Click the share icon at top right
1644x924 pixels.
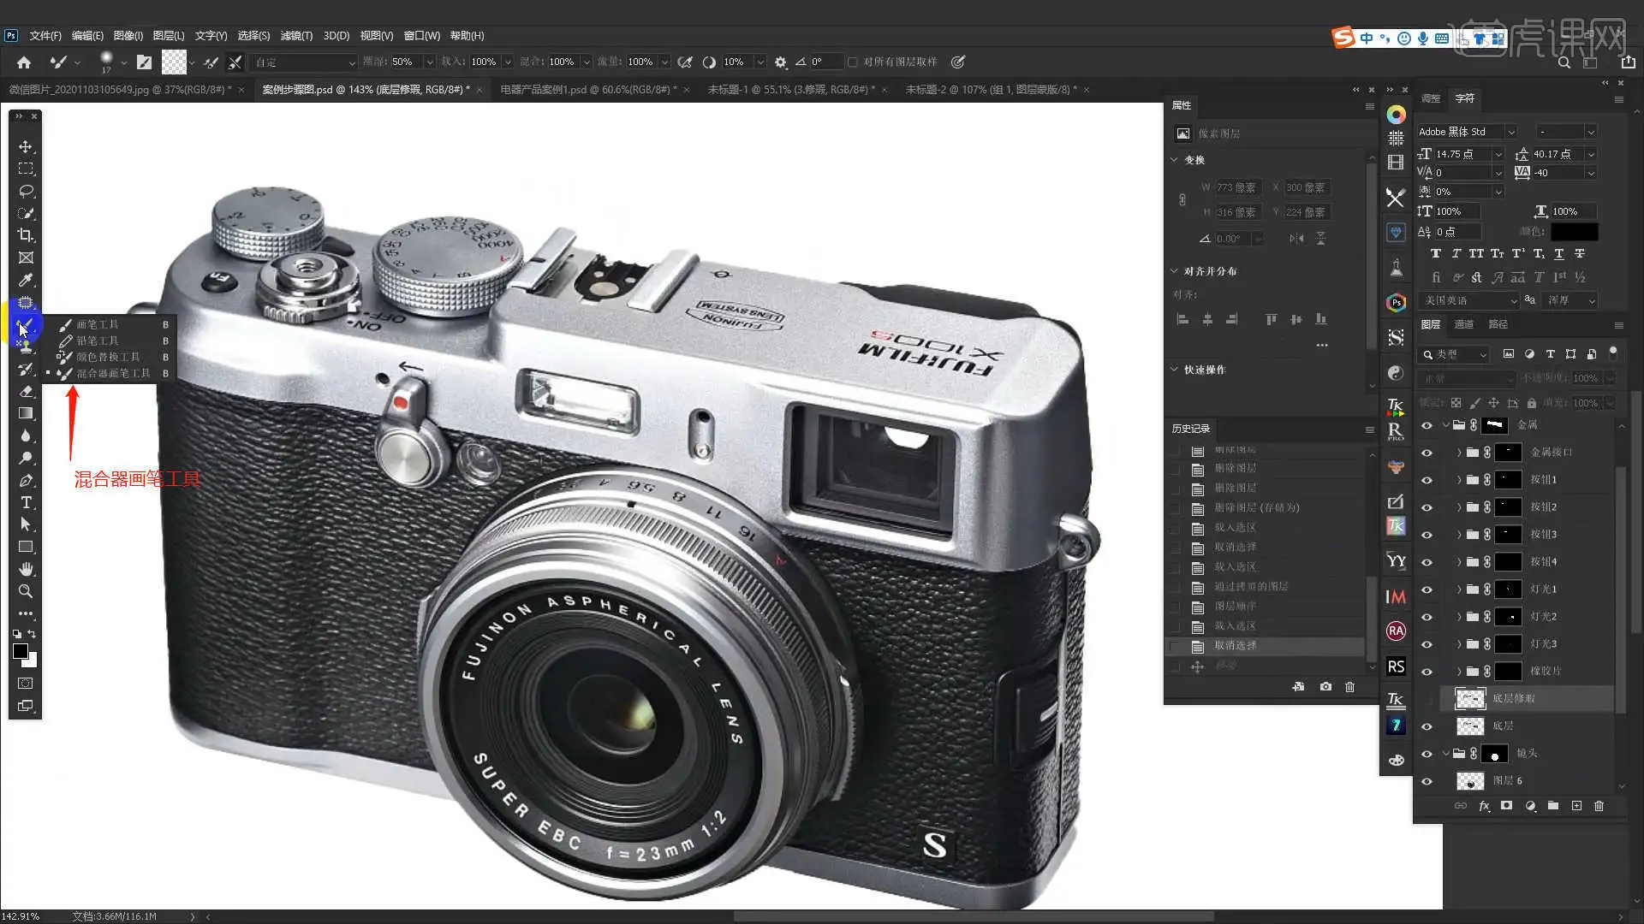point(1628,62)
